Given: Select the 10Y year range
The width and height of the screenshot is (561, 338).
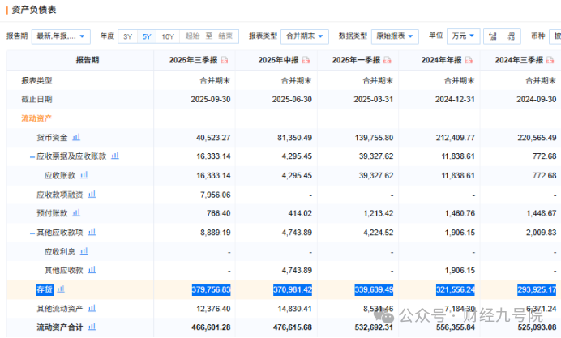Looking at the screenshot, I should [x=168, y=36].
